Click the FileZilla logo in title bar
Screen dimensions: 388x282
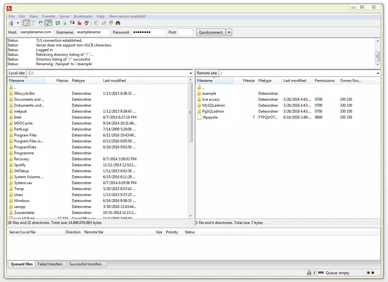tap(9, 8)
